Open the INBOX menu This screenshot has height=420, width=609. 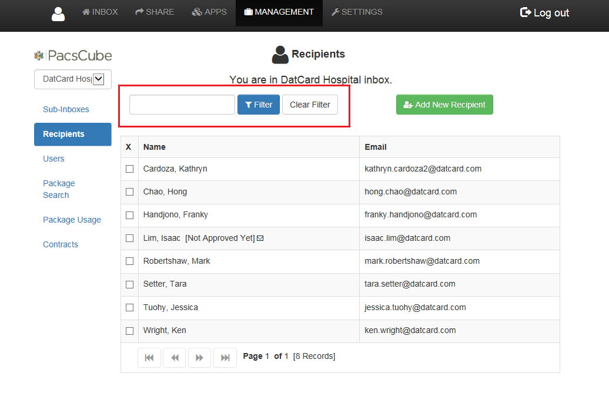100,12
